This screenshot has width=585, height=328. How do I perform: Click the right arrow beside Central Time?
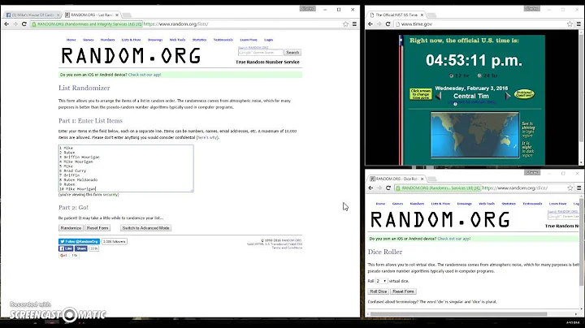(507, 96)
